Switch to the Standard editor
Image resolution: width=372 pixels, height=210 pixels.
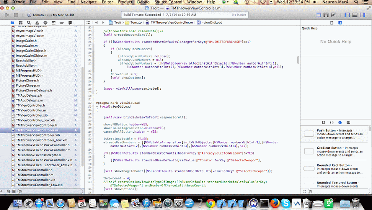[x=318, y=15]
